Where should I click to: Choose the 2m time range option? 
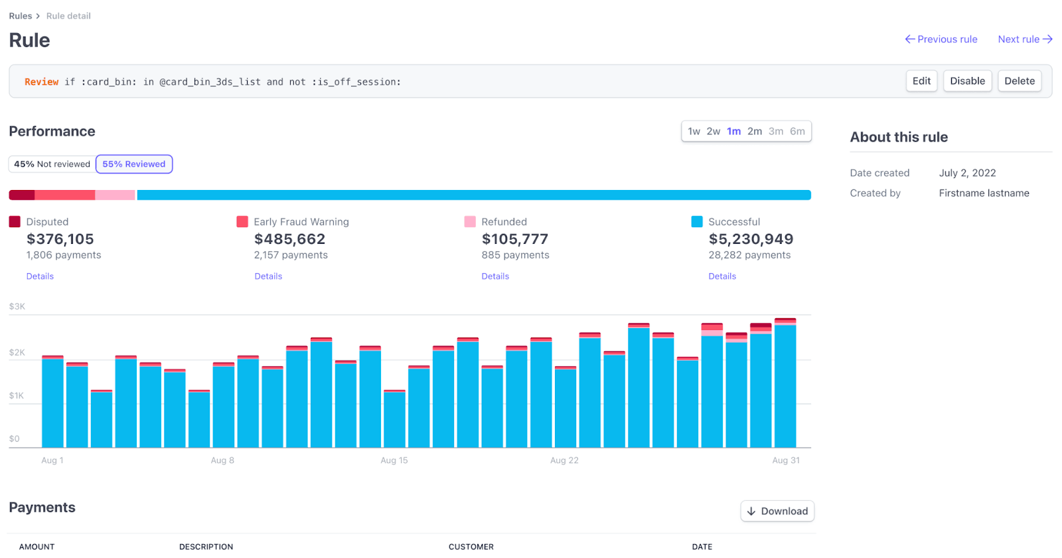[755, 132]
